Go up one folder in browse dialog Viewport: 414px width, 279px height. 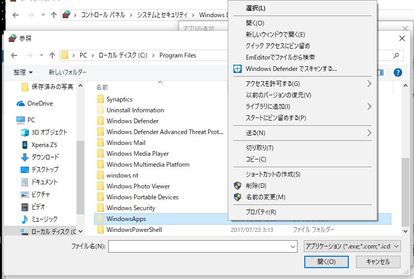point(52,55)
